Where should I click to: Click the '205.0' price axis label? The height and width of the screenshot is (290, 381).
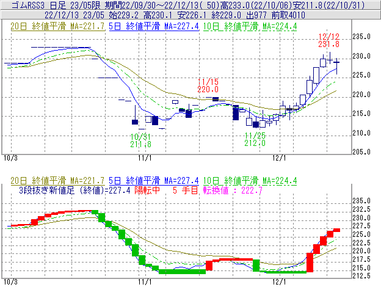tap(361, 152)
